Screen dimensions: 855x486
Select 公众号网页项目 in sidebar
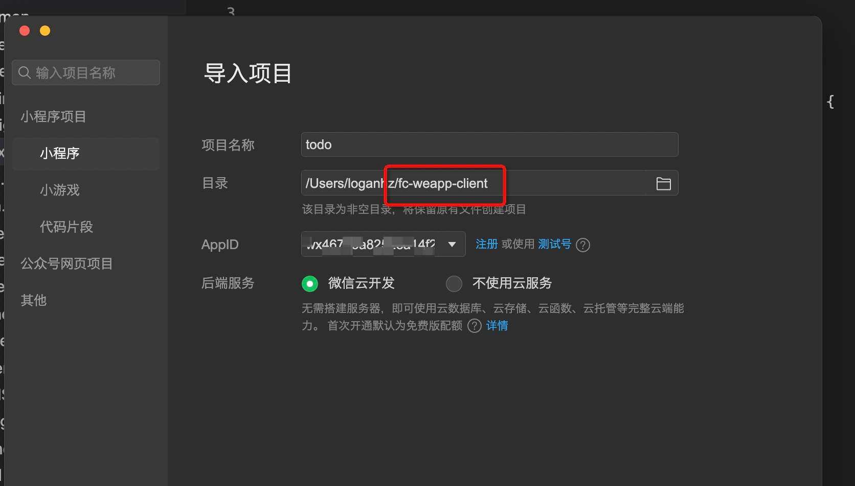[x=66, y=263]
